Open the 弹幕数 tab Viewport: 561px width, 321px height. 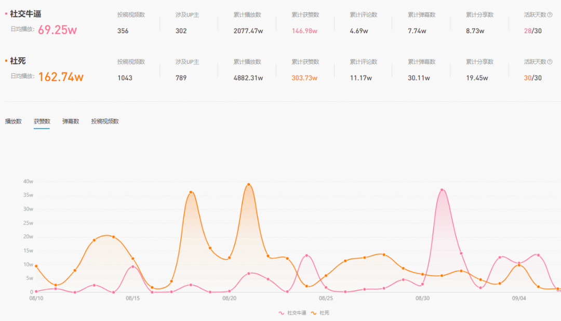coord(71,122)
